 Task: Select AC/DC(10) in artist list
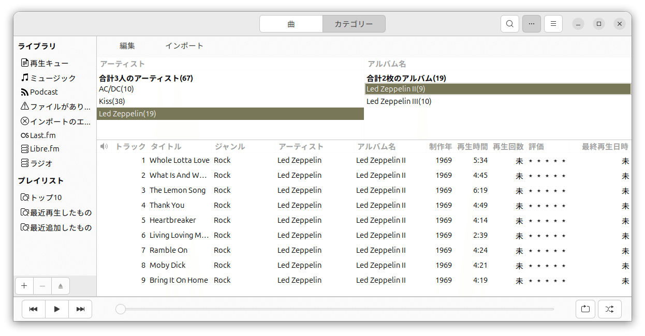230,89
